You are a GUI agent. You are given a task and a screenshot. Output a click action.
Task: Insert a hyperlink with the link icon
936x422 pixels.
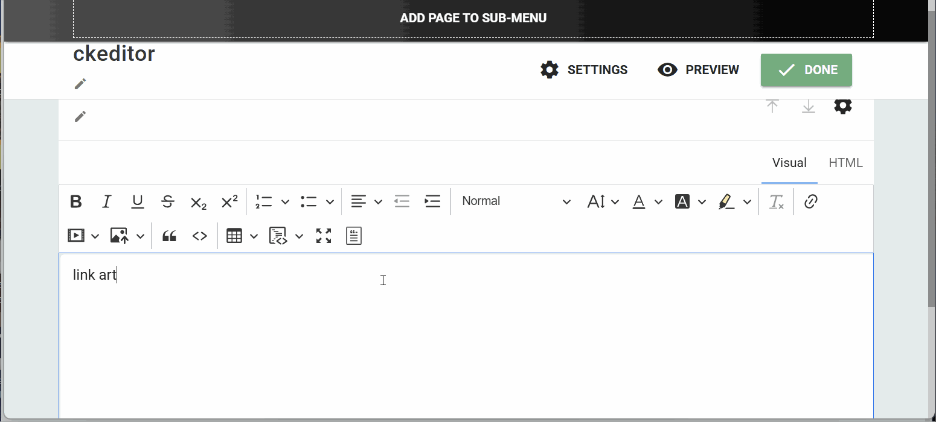click(811, 201)
